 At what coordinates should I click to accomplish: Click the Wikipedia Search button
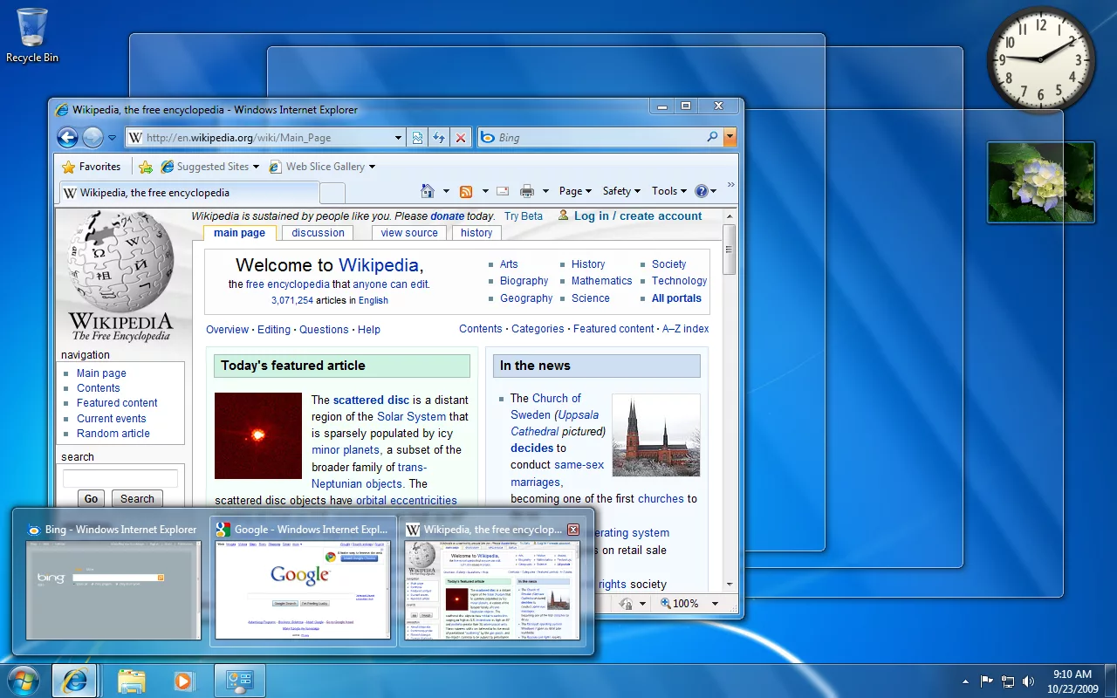point(137,499)
